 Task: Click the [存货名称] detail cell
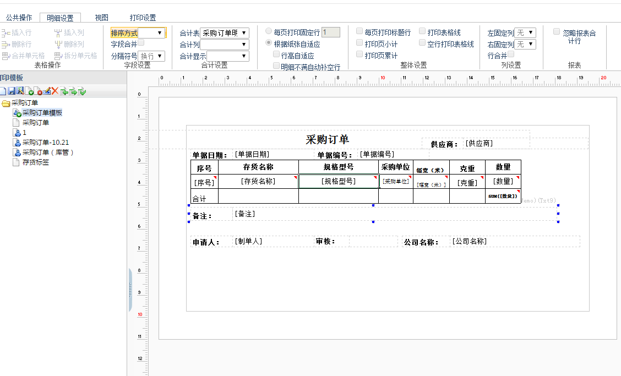(258, 182)
